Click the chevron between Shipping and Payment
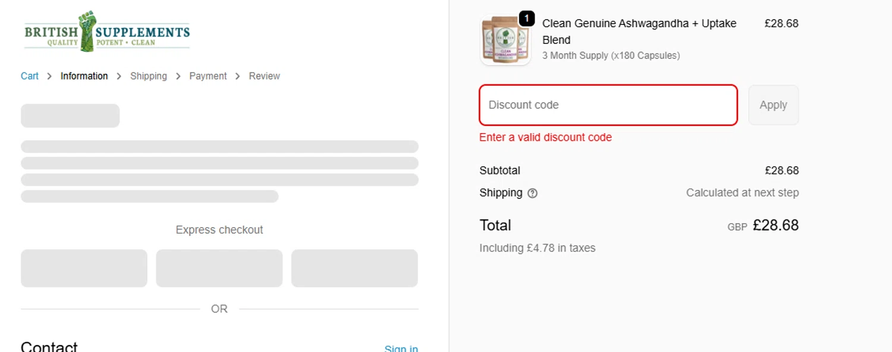 point(178,76)
